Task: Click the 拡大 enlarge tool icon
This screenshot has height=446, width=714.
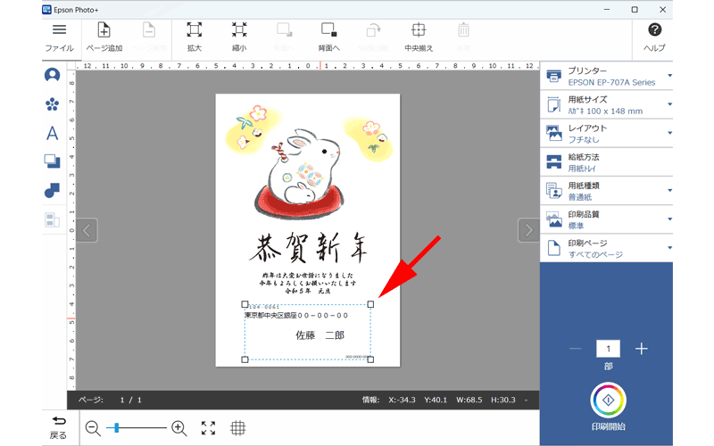Action: pos(194,31)
